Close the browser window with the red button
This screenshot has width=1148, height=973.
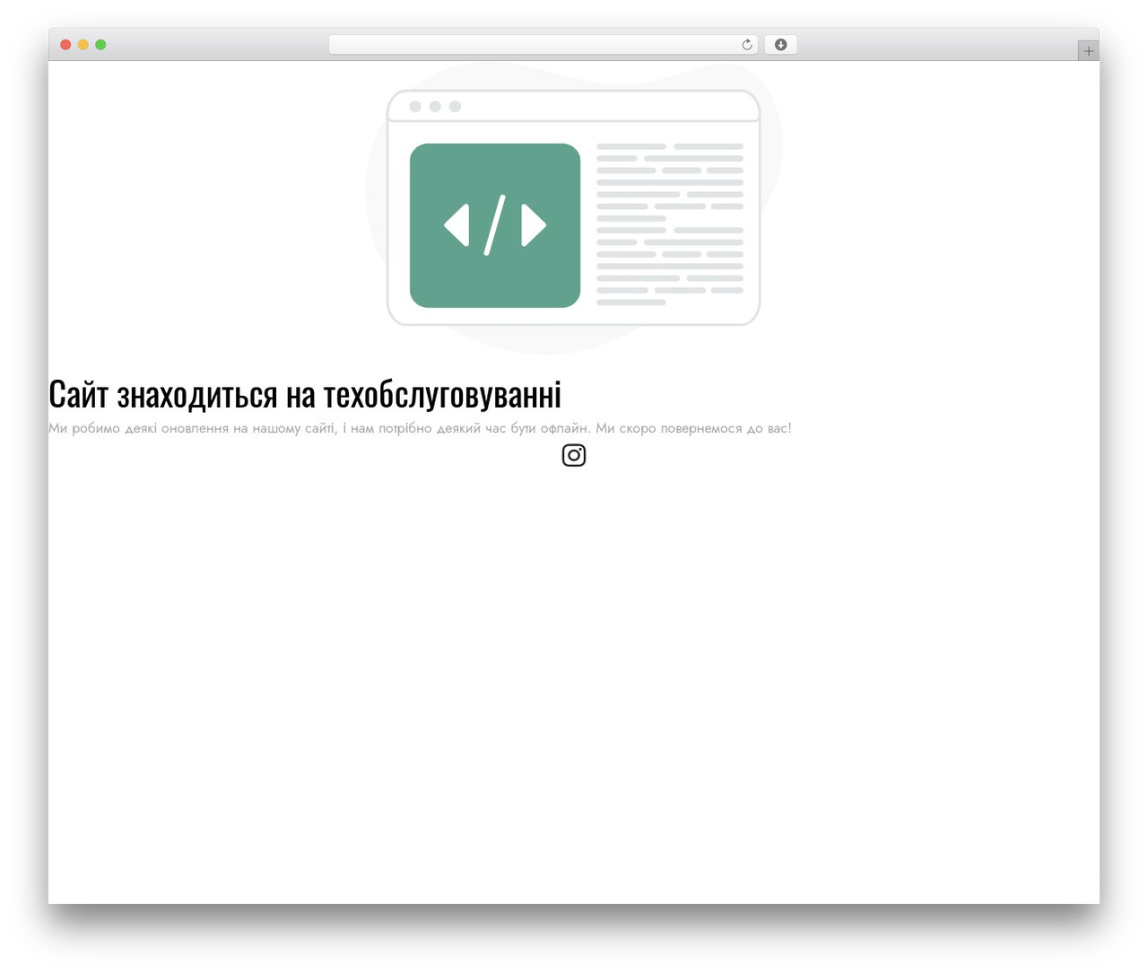tap(65, 45)
